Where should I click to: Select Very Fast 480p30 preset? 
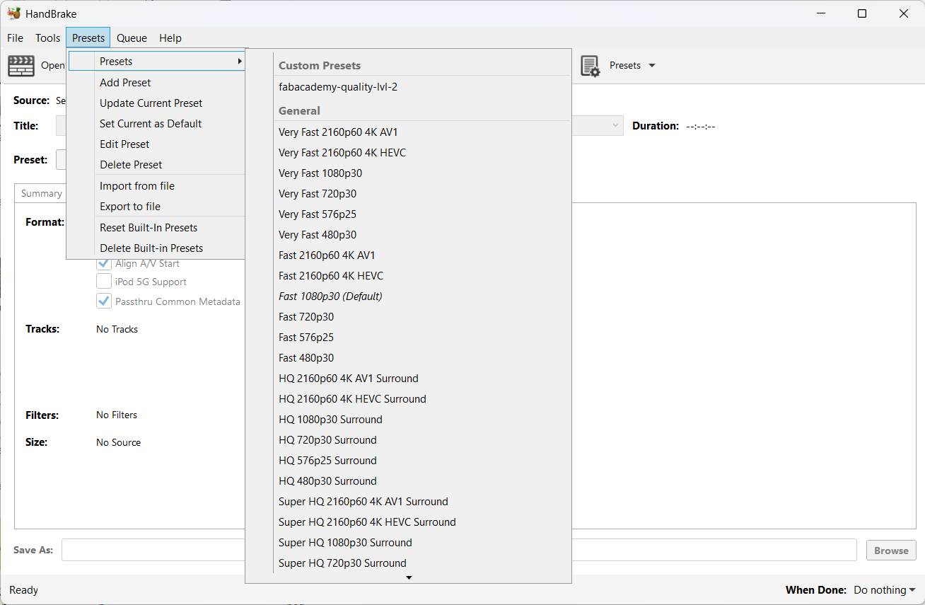coord(408,235)
